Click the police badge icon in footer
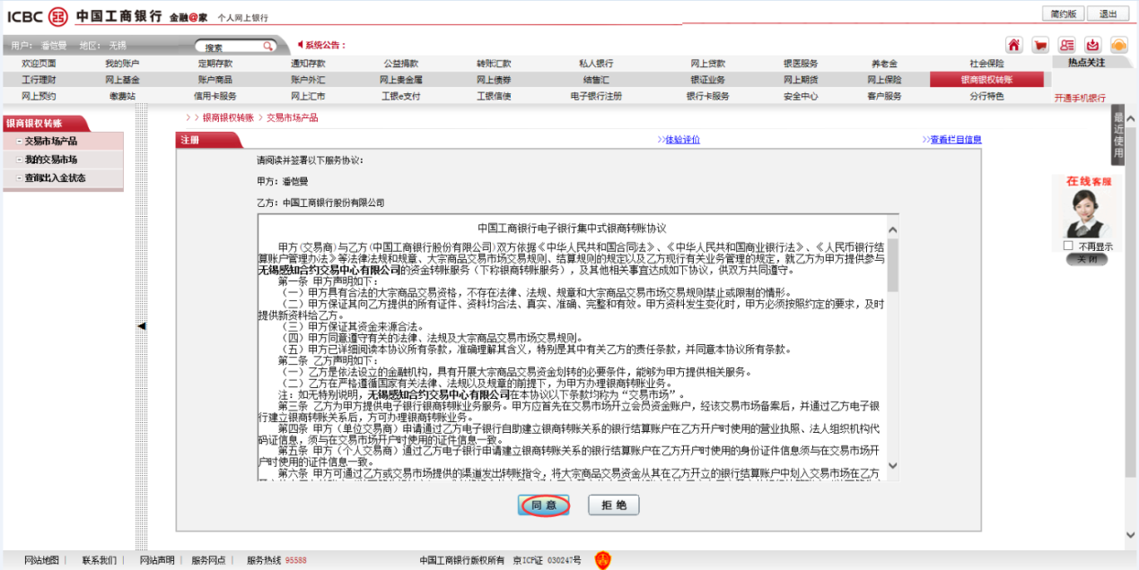Viewport: 1139px width, 570px height. [604, 560]
